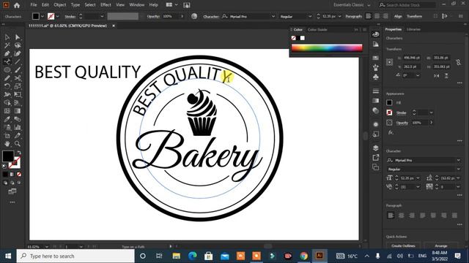
Task: Select the Ellipse tool
Action: [7, 70]
